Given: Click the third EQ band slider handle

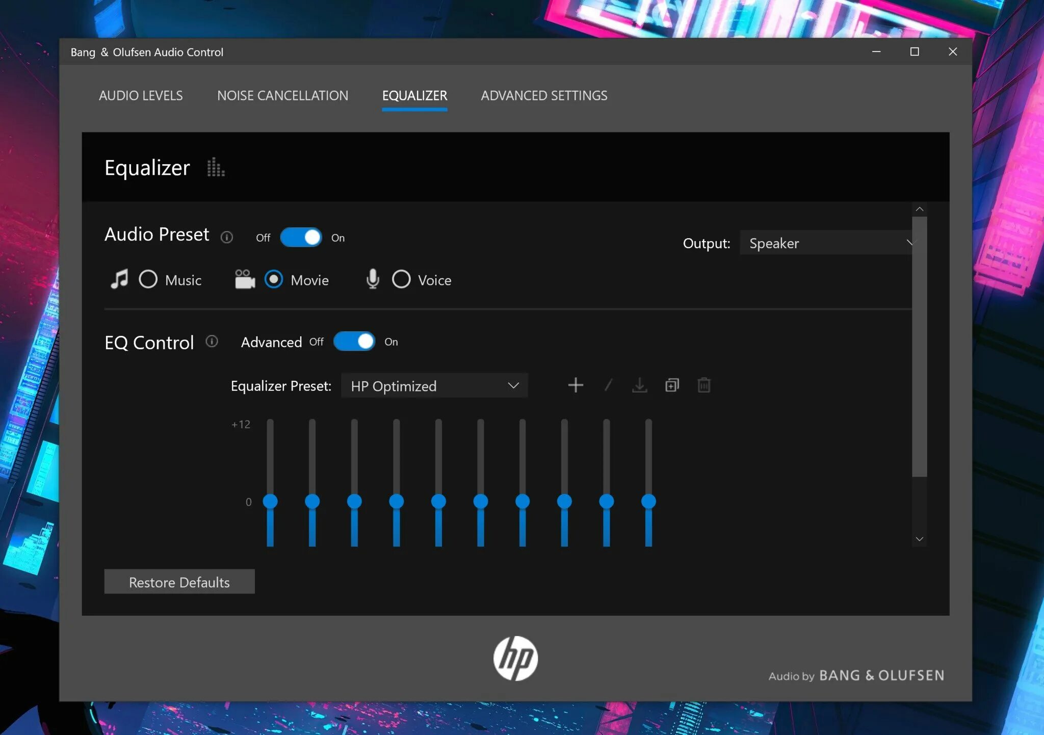Looking at the screenshot, I should [354, 501].
